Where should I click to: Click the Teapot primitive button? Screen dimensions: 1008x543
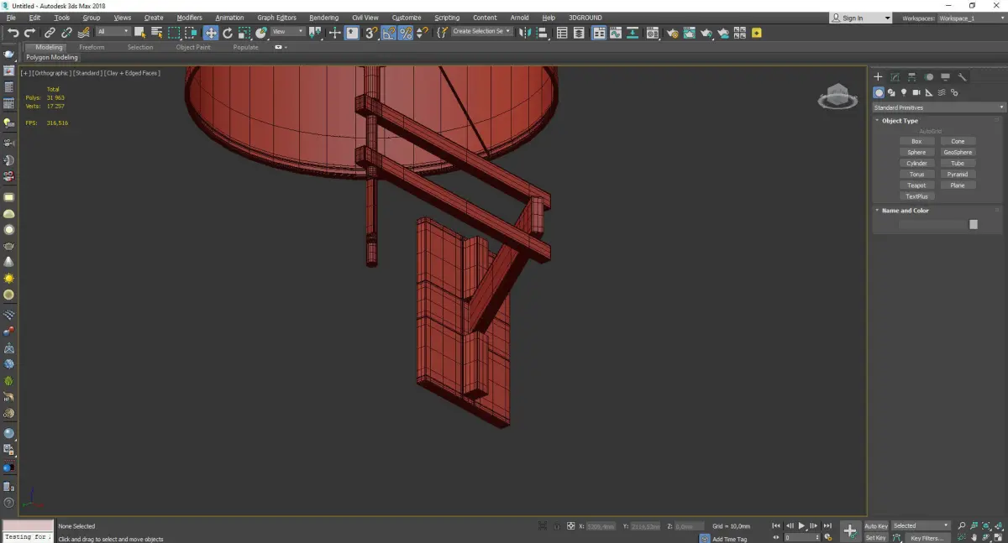pyautogui.click(x=916, y=185)
